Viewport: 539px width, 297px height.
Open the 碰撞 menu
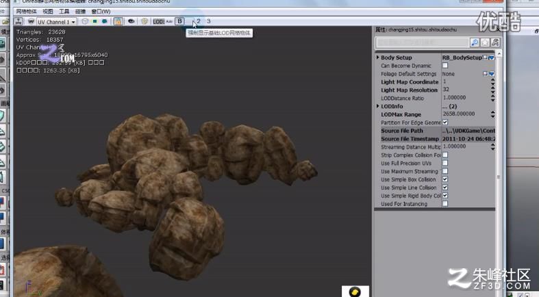(x=80, y=12)
